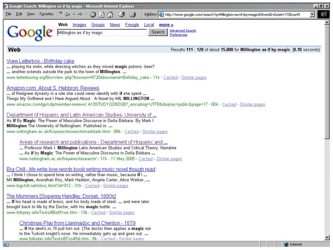This screenshot has height=250, width=333.
Task: Switch to the Froogle tab
Action: point(132,25)
